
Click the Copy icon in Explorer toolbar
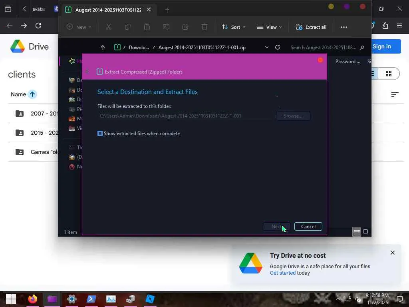pyautogui.click(x=127, y=27)
